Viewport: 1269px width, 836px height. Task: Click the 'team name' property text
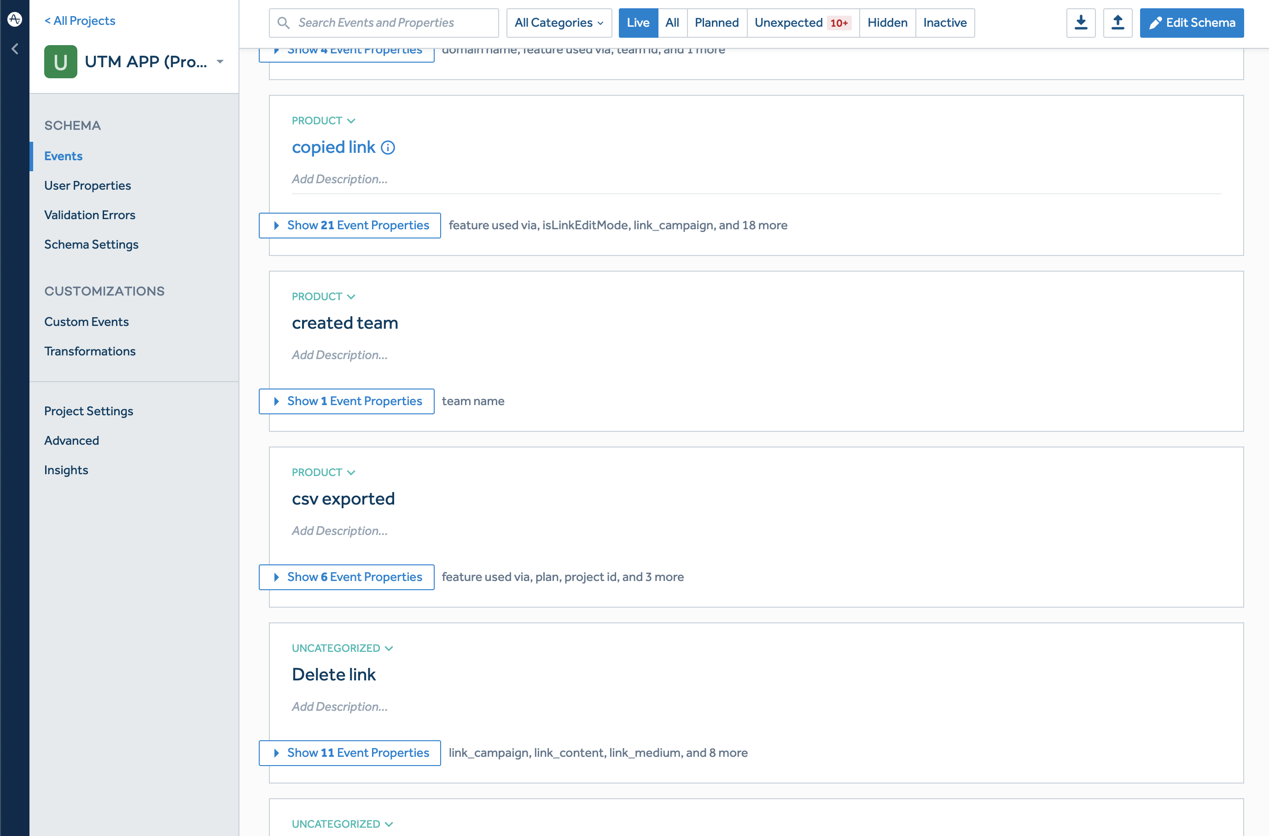473,401
